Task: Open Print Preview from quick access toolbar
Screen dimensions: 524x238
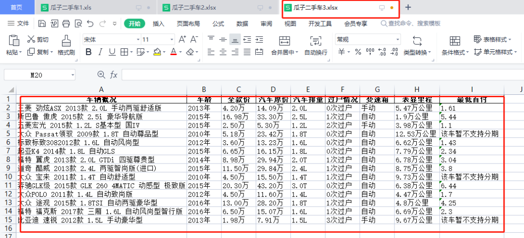Action: click(x=78, y=23)
